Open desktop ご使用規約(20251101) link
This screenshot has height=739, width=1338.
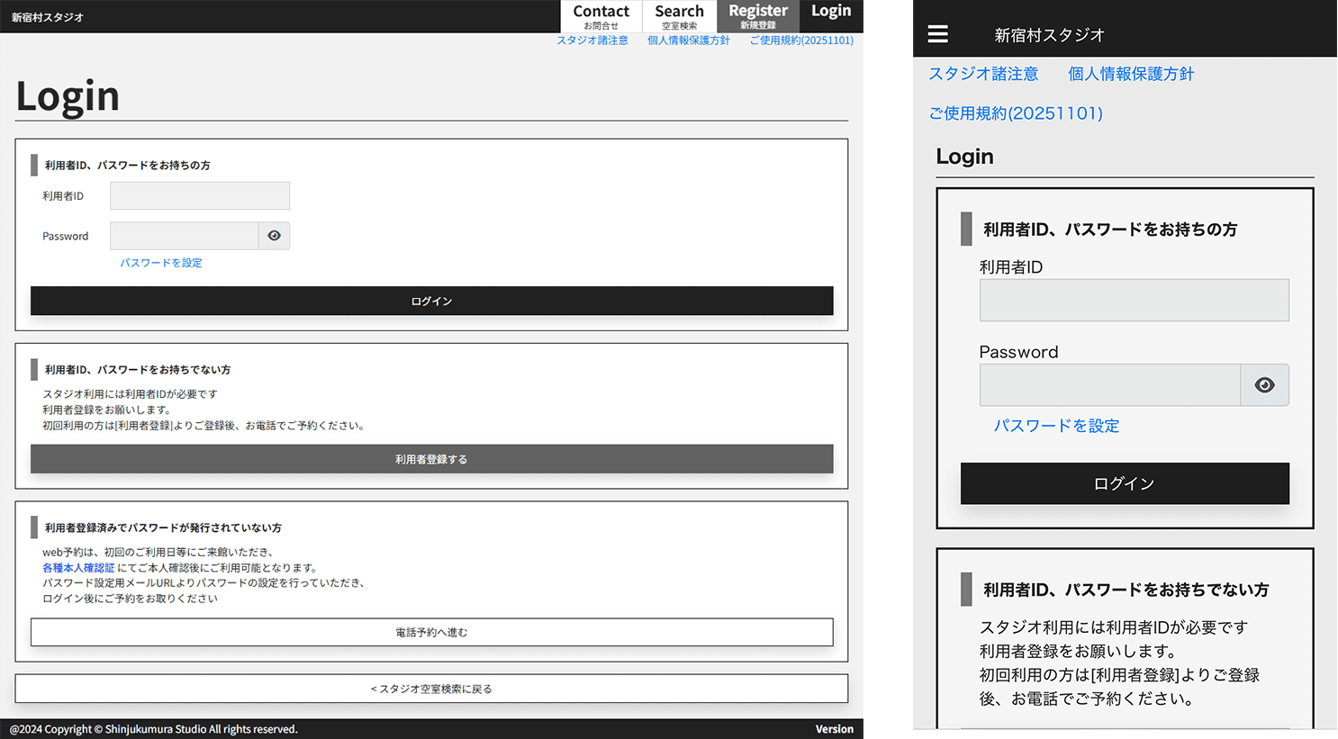point(800,41)
